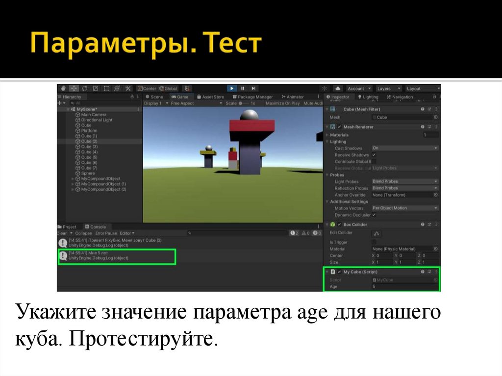The height and width of the screenshot is (376, 502).
Task: Open Game view panel options dots
Action: point(318,97)
